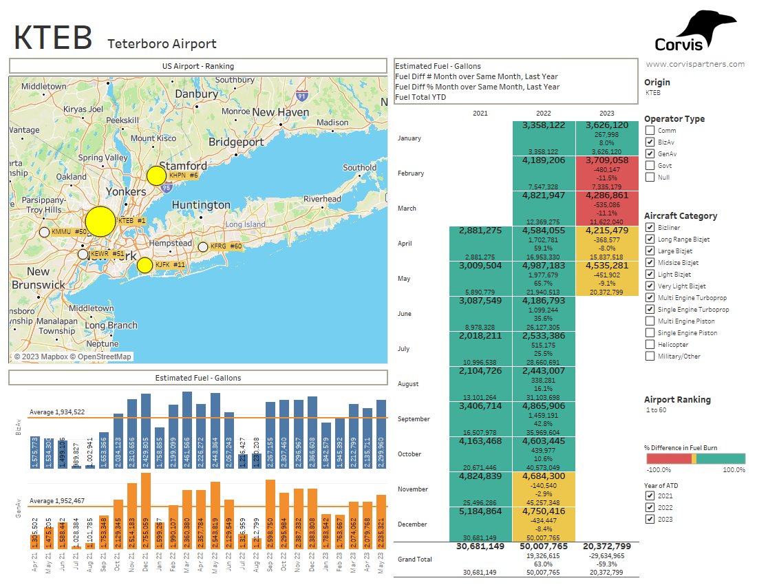Click the Estimated Fuel - Gallons panel title

click(198, 378)
